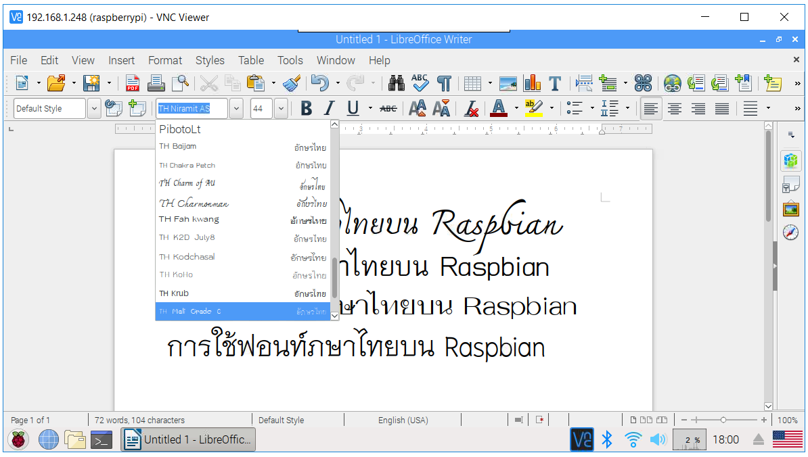The height and width of the screenshot is (457, 808).
Task: Select TH Baijam font
Action: pos(243,147)
